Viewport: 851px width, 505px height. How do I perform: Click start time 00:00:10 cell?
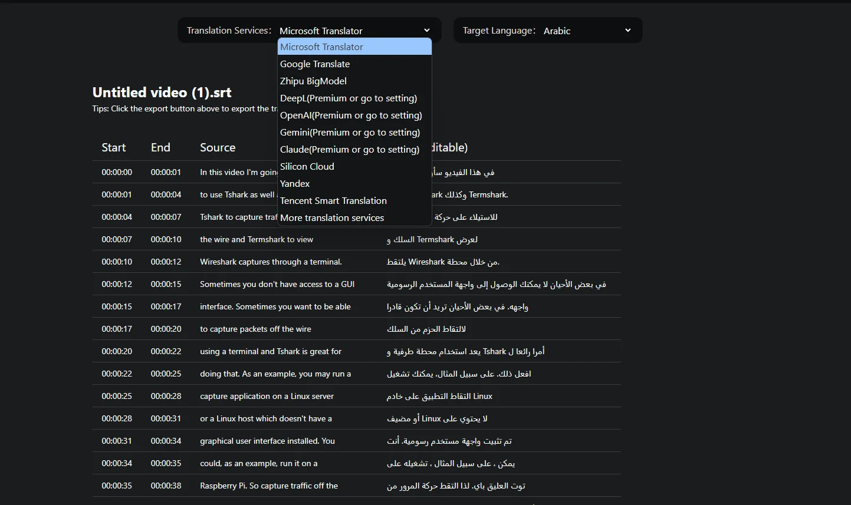tap(117, 262)
